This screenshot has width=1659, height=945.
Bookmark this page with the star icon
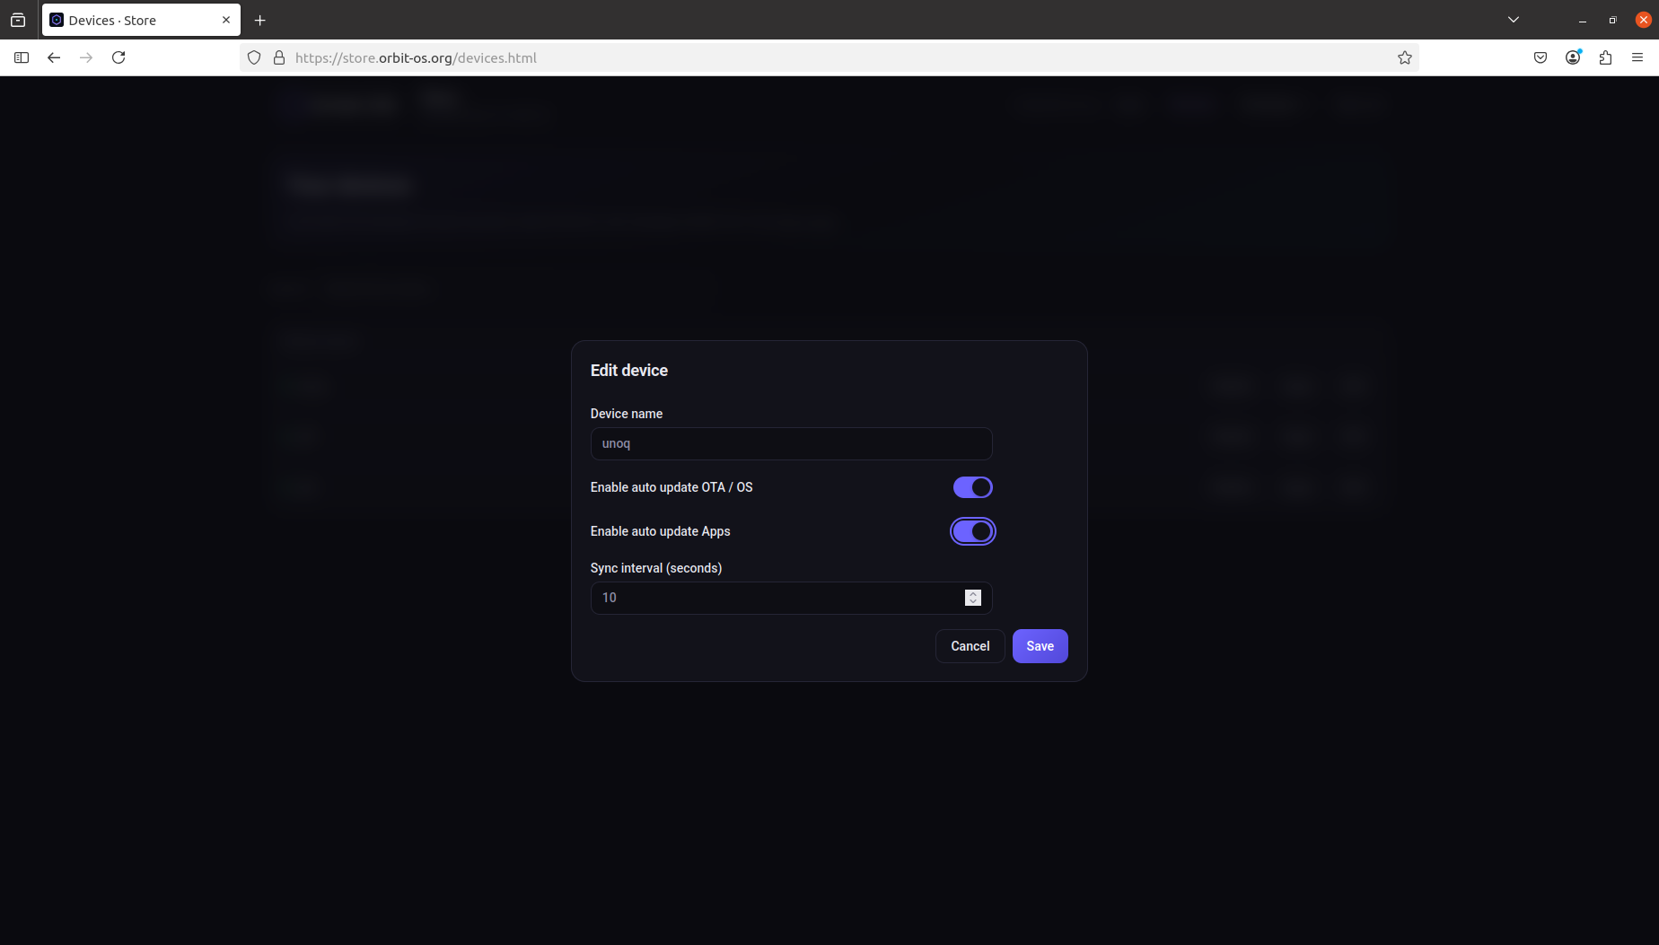(x=1405, y=57)
